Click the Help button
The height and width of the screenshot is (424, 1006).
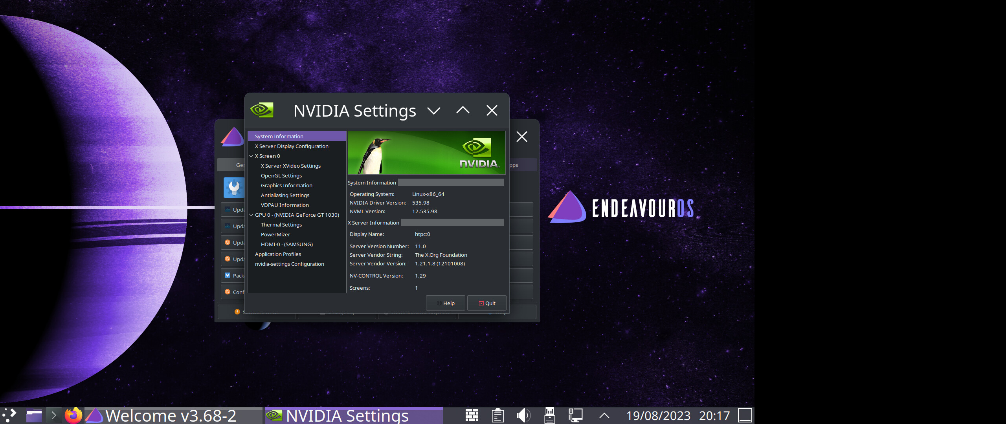446,303
